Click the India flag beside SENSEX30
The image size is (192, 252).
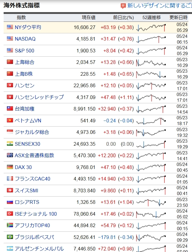click(10, 144)
